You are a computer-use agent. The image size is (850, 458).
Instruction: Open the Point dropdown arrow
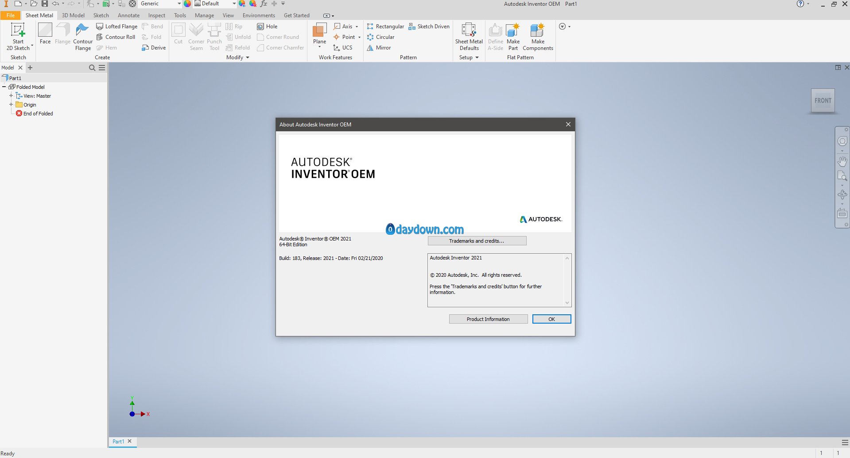(359, 37)
